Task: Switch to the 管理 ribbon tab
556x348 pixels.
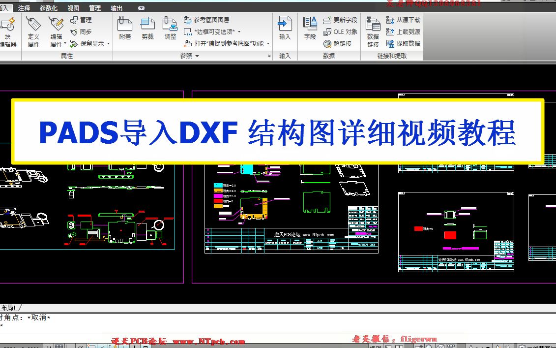Action: [x=95, y=8]
